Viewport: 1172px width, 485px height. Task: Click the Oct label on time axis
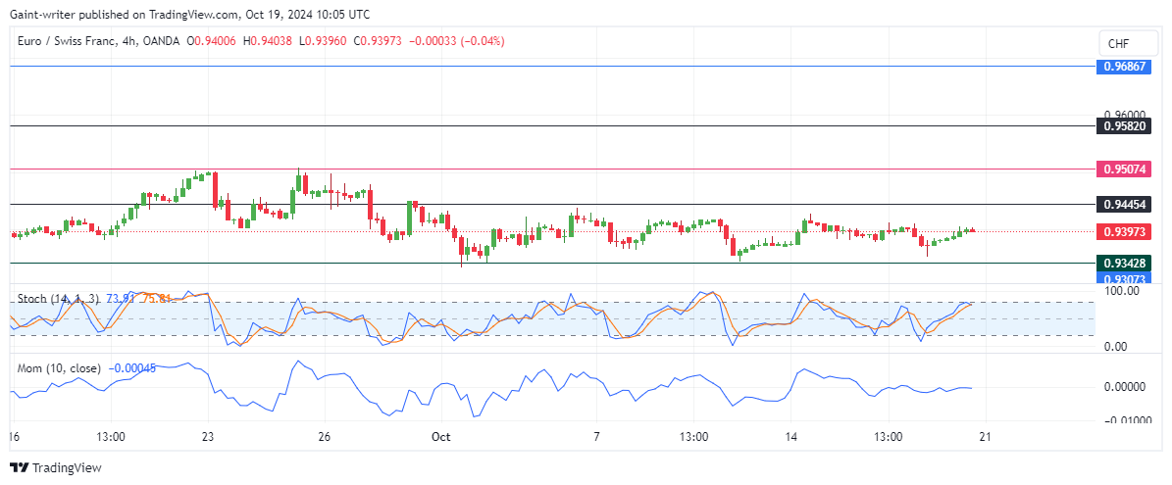click(x=440, y=436)
